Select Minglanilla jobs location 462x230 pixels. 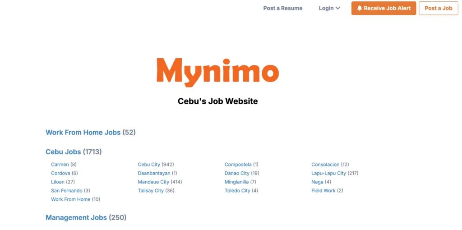point(236,182)
